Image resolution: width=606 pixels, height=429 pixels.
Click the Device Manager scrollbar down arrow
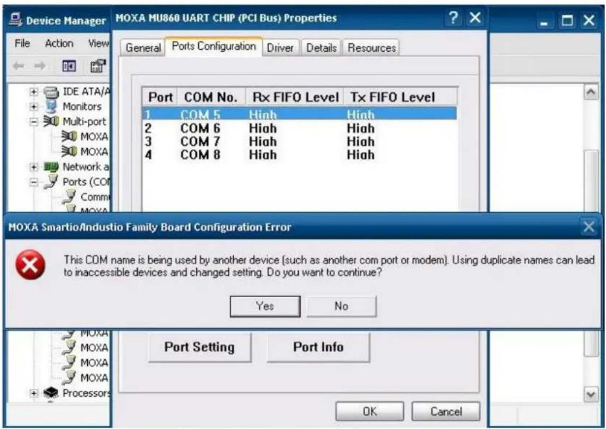coord(591,395)
